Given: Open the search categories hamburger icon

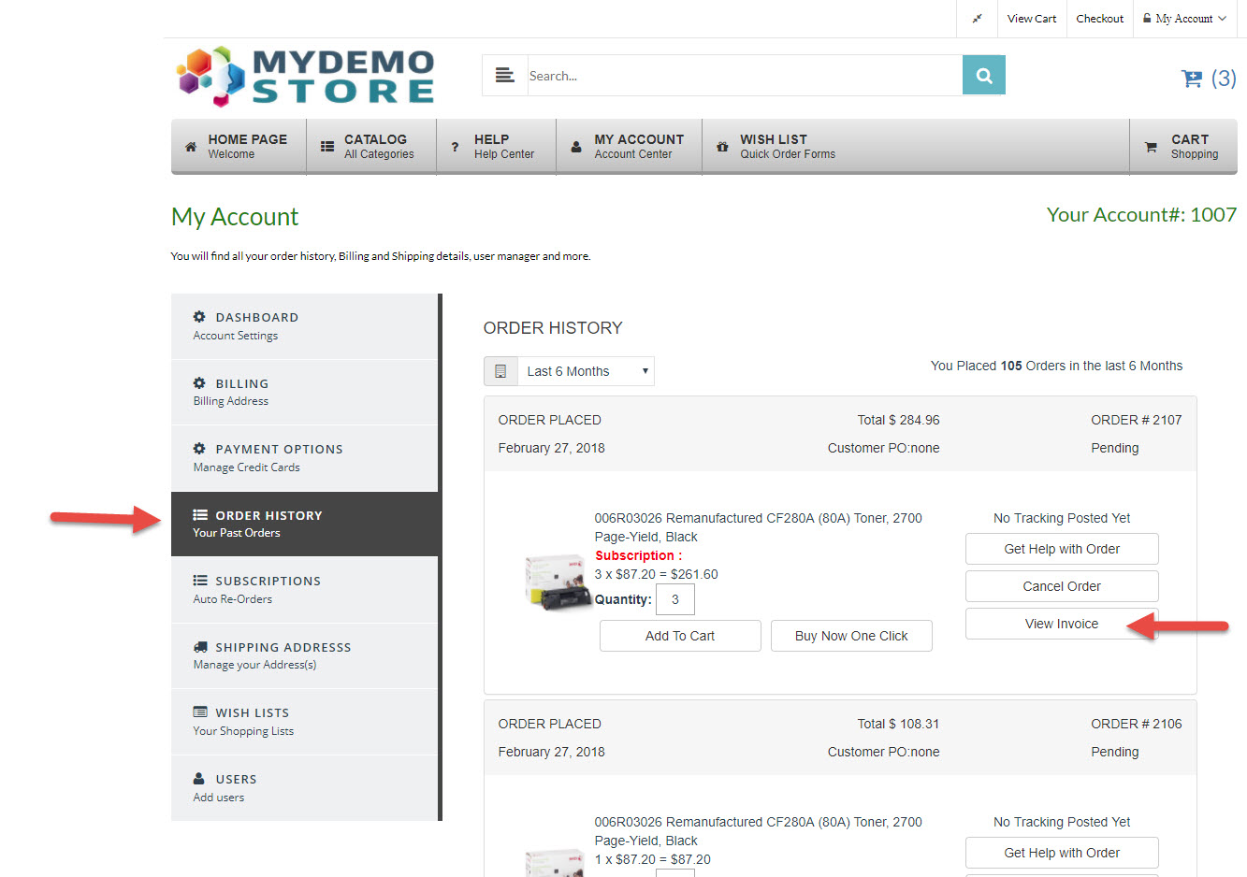Looking at the screenshot, I should (504, 76).
